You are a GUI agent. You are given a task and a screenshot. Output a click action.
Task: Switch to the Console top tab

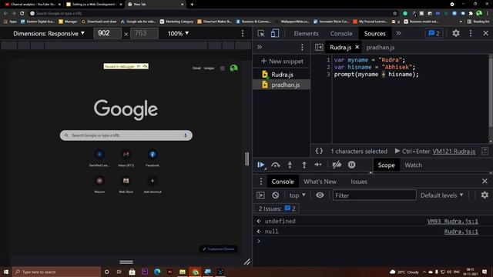click(x=341, y=34)
